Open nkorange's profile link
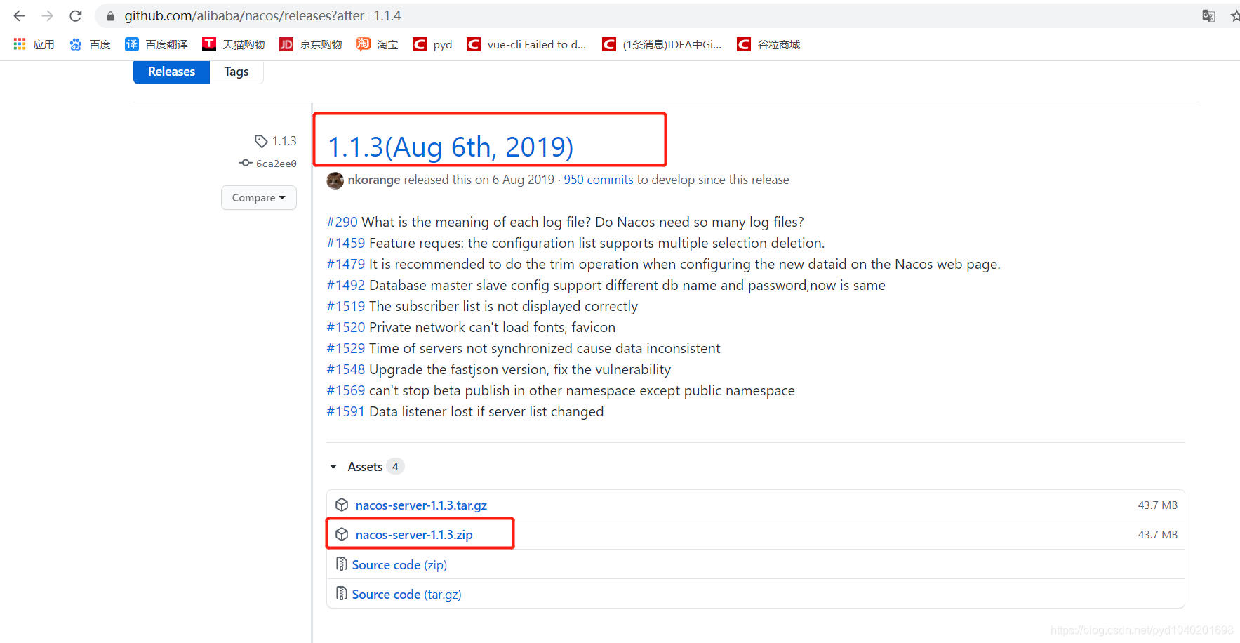This screenshot has width=1240, height=643. (x=374, y=180)
